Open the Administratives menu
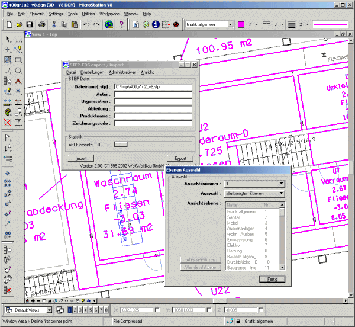Viewport: 355px width, 327px height. (x=122, y=72)
